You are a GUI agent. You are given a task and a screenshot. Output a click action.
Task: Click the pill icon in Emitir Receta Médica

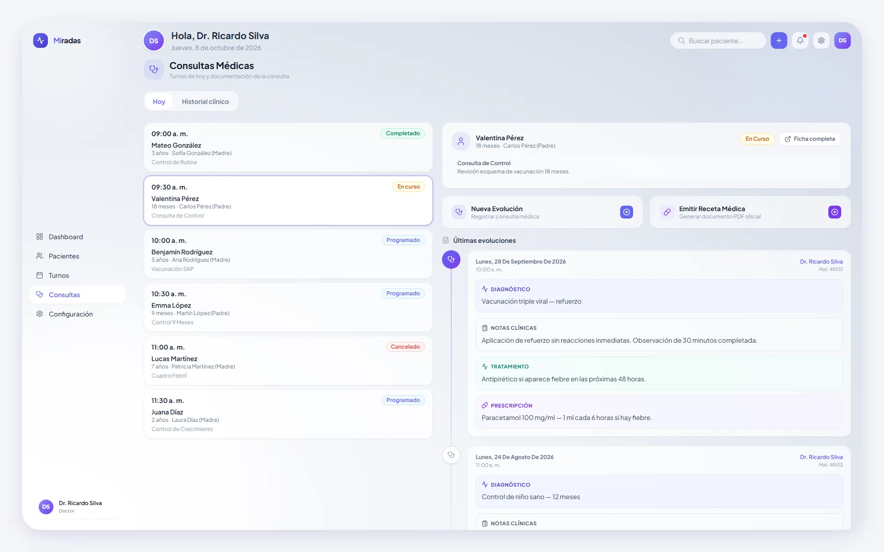tap(667, 212)
